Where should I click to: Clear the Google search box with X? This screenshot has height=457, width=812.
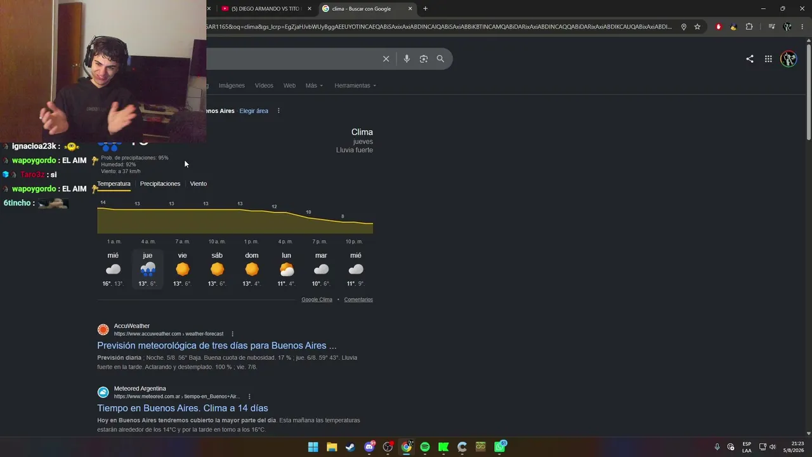click(x=386, y=58)
